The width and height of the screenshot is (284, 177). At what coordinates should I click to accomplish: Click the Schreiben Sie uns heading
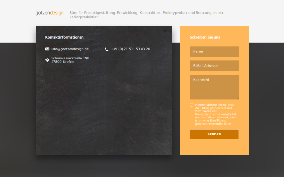(205, 37)
